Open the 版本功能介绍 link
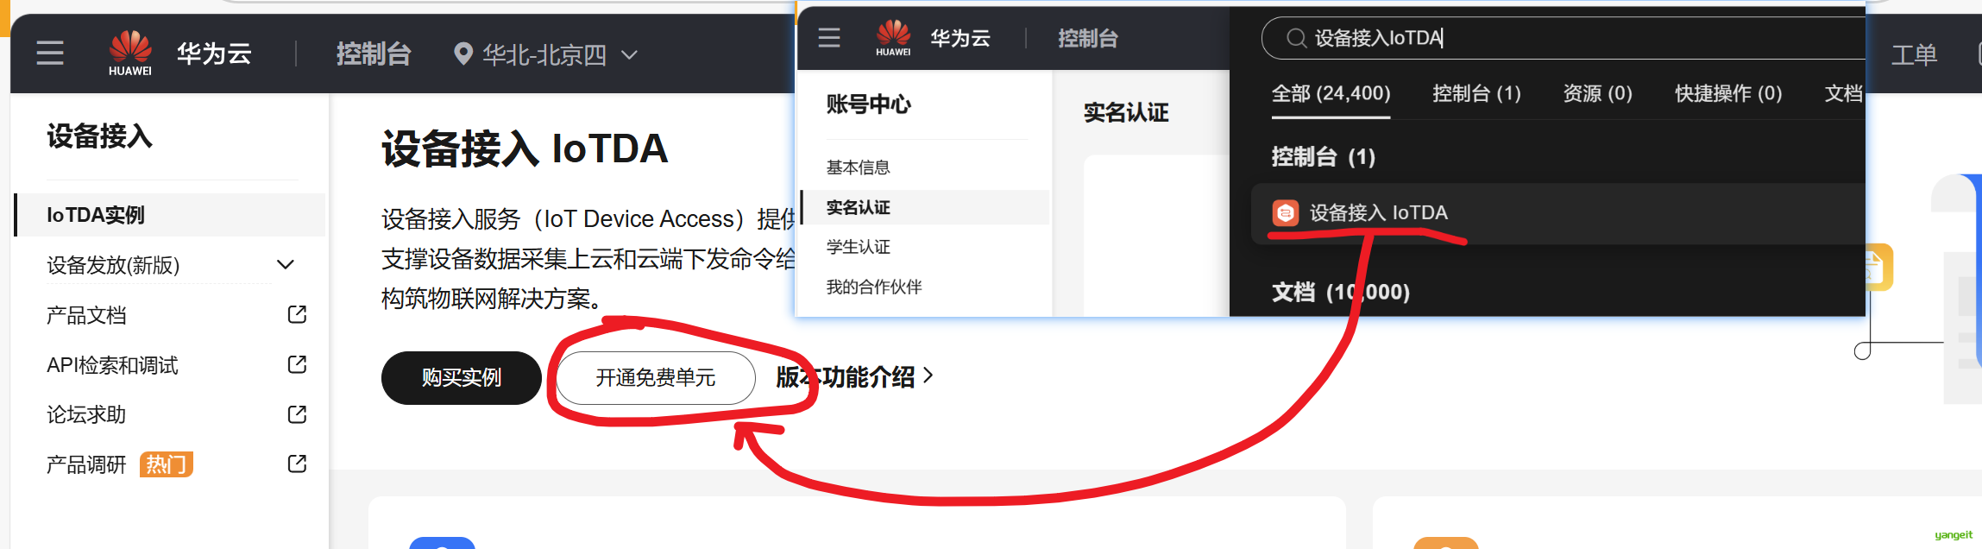The image size is (1982, 549). point(846,377)
